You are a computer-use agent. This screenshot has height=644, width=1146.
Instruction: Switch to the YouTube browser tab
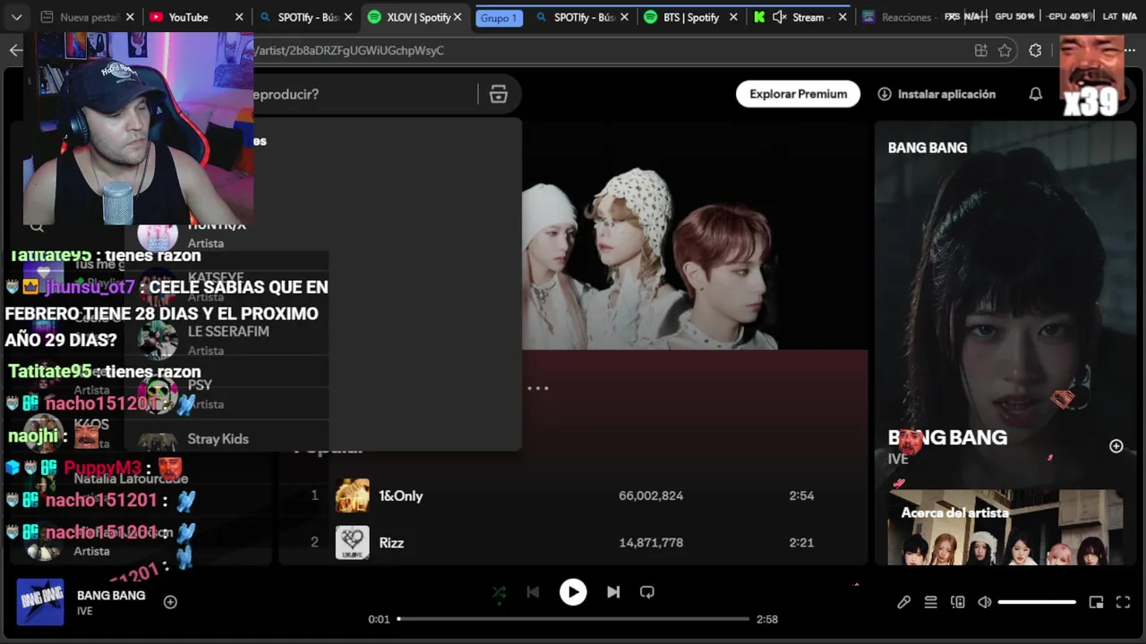[188, 17]
